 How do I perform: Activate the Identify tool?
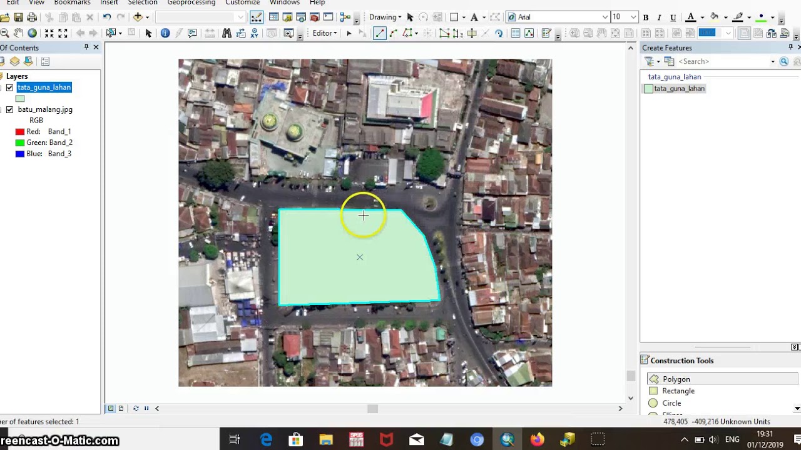click(x=165, y=33)
